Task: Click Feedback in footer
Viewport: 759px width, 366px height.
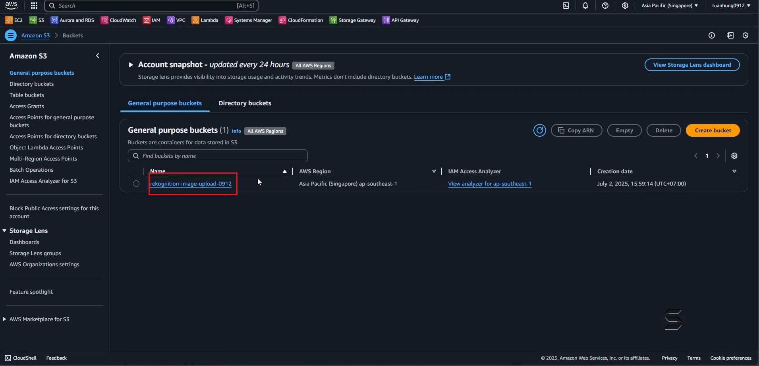Action: click(x=56, y=358)
